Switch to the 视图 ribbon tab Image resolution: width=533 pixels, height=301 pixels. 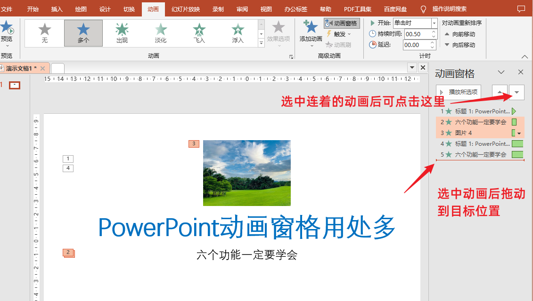point(266,9)
